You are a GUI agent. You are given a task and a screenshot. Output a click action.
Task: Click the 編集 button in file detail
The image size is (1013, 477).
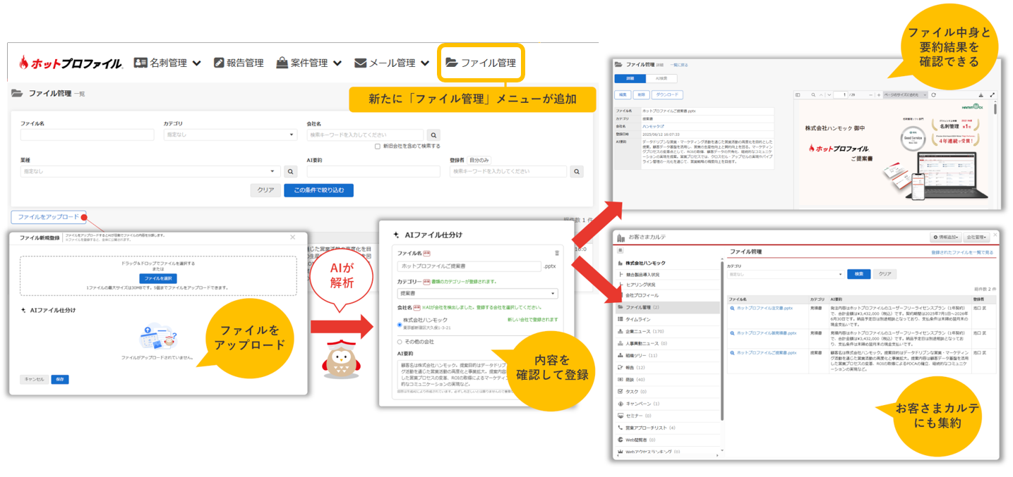click(623, 94)
